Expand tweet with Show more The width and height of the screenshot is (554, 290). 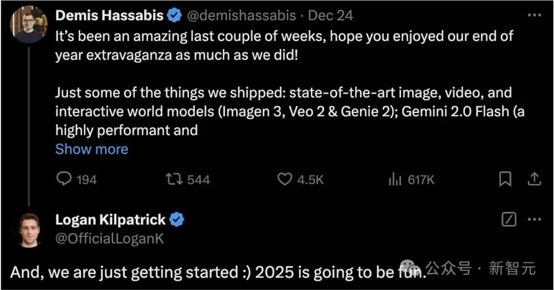(x=91, y=149)
